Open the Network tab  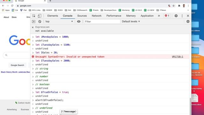pyautogui.click(x=97, y=16)
